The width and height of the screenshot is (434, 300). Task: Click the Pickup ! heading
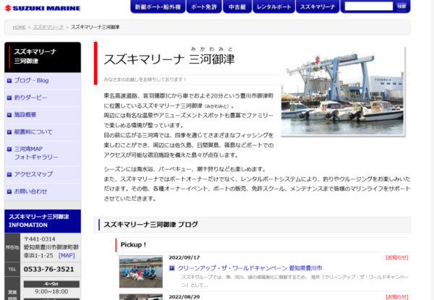point(133,245)
